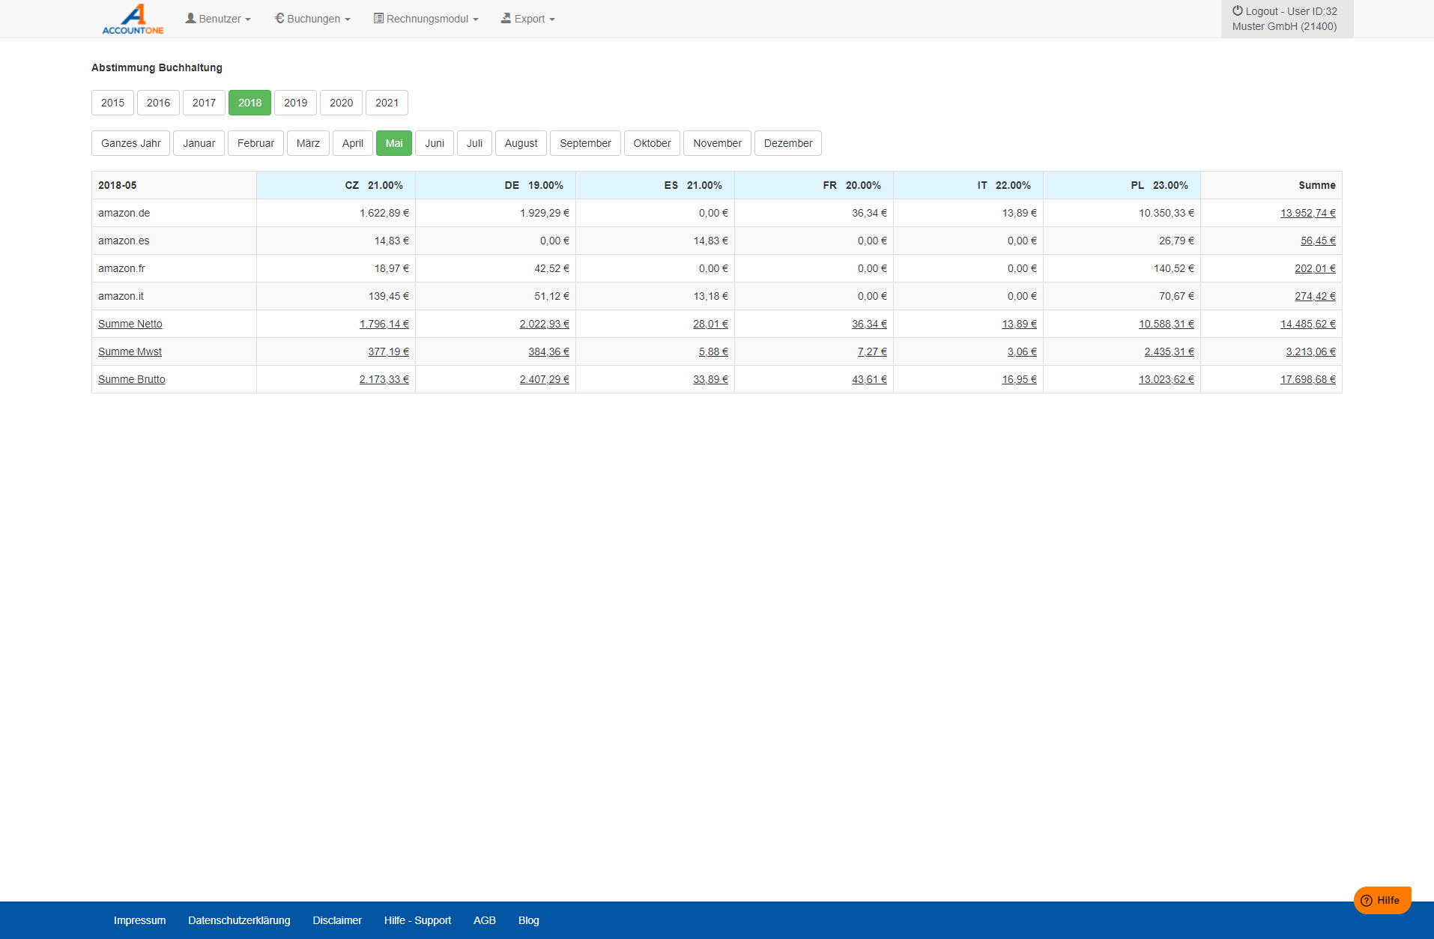
Task: Click the AccountOne logo
Action: pos(133,19)
